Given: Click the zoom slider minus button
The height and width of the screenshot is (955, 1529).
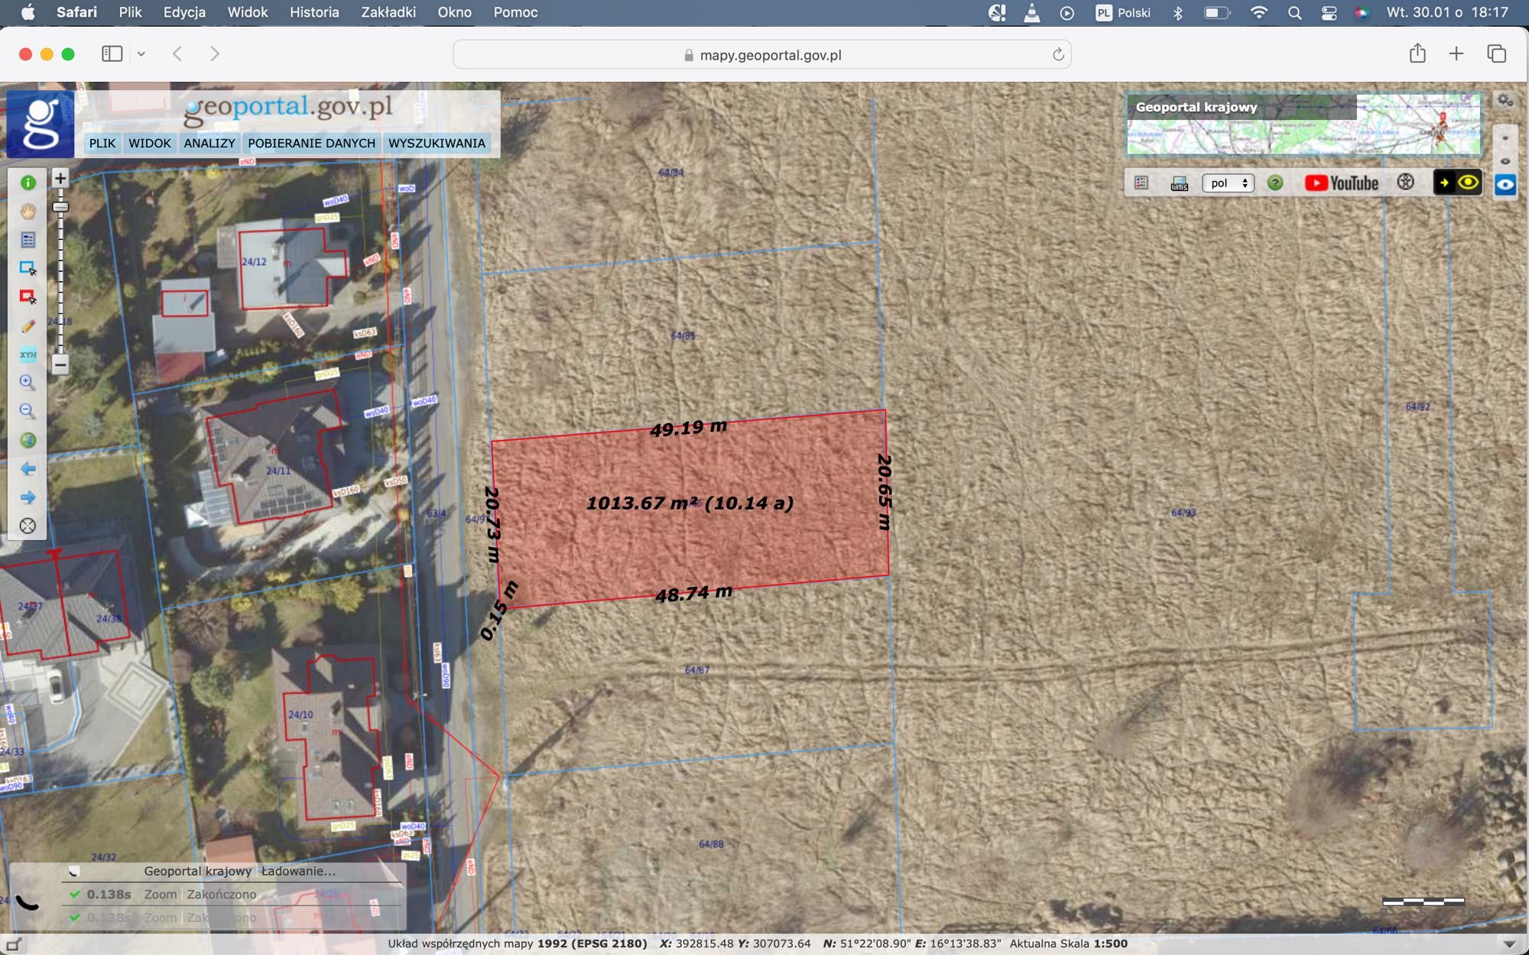Looking at the screenshot, I should pos(60,364).
